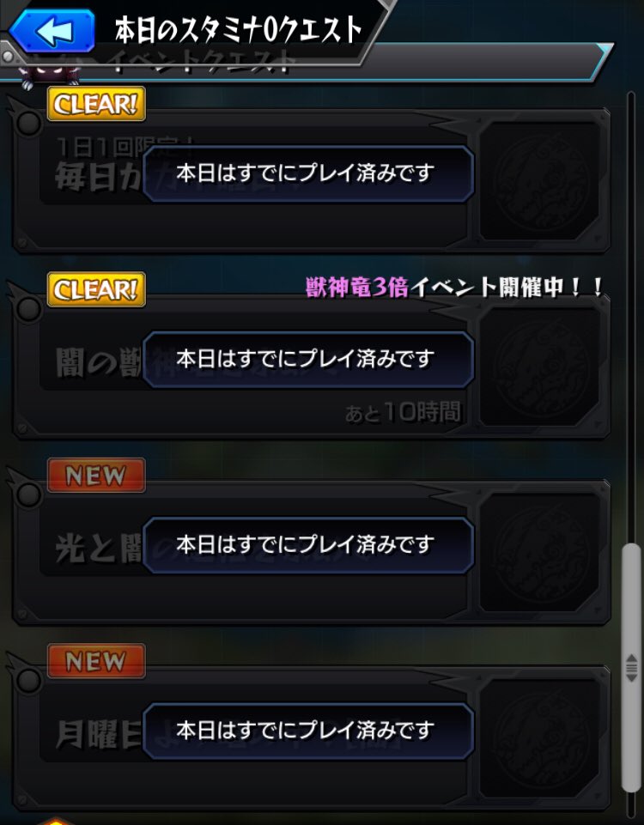This screenshot has height=825, width=644.
Task: Click the NEW badge on 月曜日 quest
Action: [x=96, y=661]
